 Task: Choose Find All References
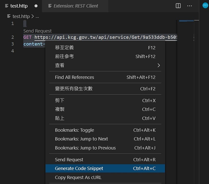click(74, 77)
